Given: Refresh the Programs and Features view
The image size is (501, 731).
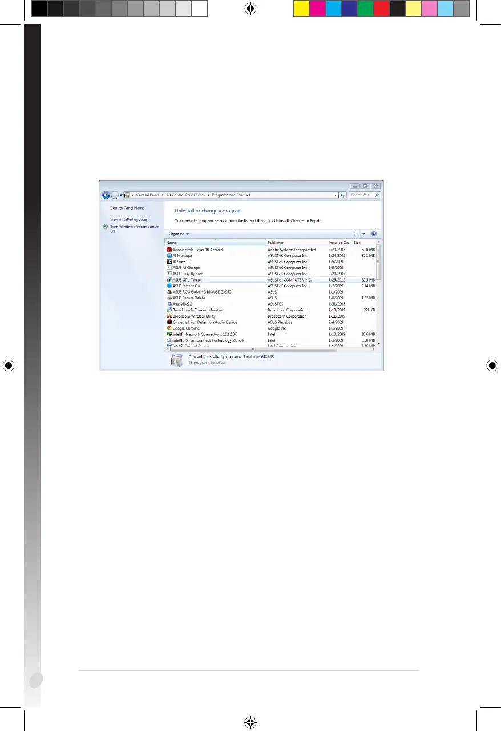Looking at the screenshot, I should pyautogui.click(x=343, y=195).
